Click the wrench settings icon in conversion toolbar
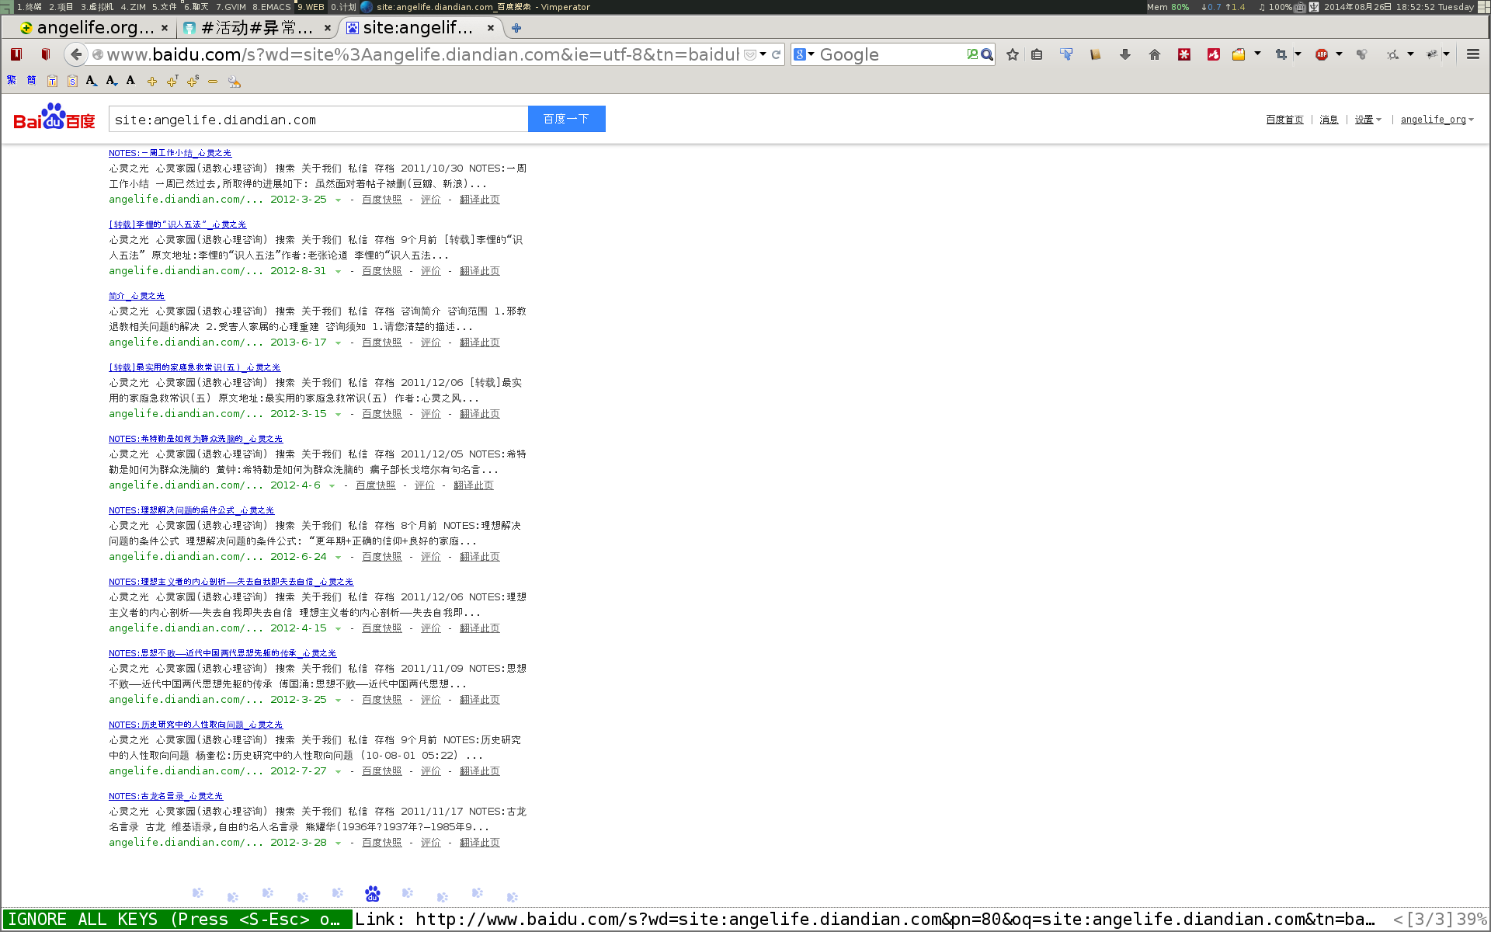 [234, 81]
